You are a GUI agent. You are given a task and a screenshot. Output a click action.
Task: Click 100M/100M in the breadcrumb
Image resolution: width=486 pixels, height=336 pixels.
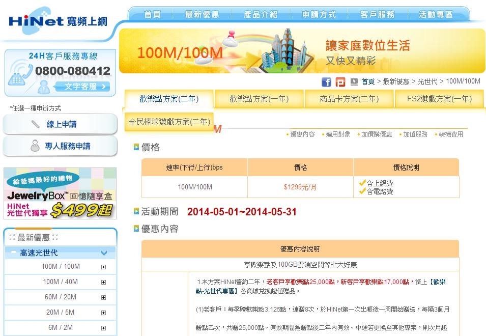[463, 81]
